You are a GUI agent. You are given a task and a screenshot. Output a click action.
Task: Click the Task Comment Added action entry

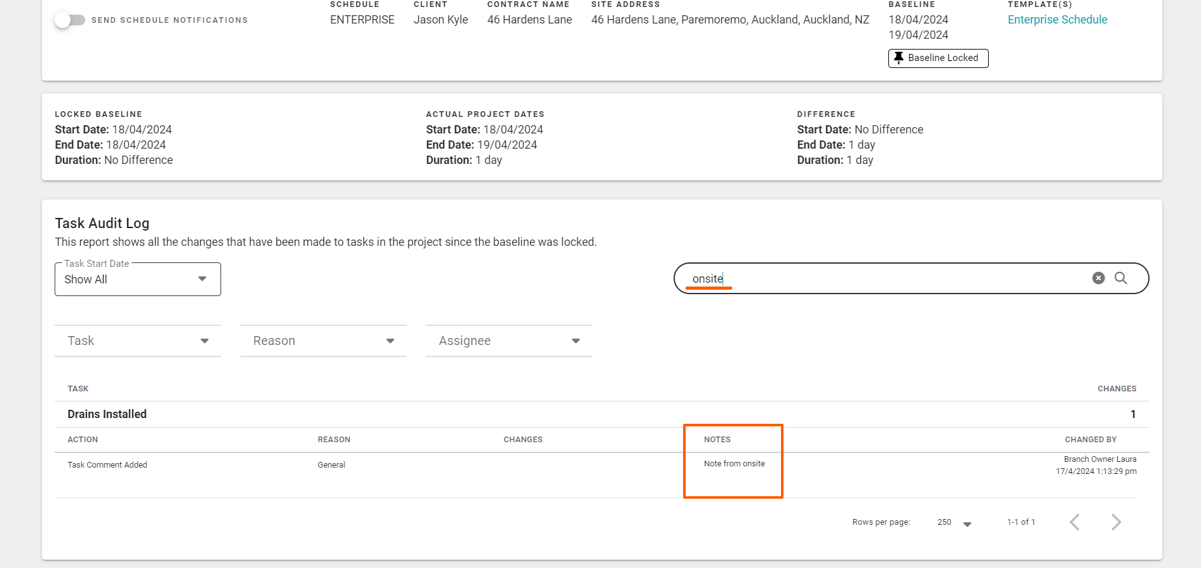[x=107, y=465]
